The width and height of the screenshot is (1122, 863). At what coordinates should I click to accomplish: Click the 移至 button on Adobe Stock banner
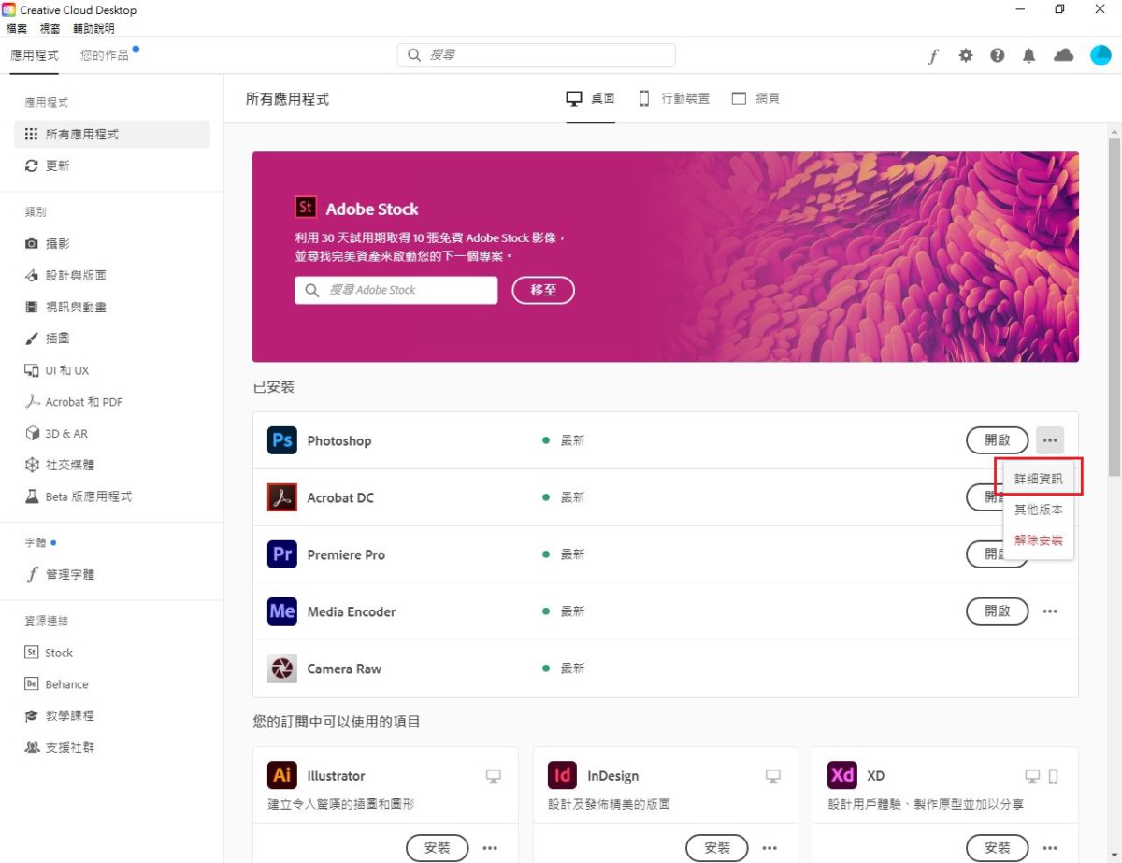[x=543, y=290]
